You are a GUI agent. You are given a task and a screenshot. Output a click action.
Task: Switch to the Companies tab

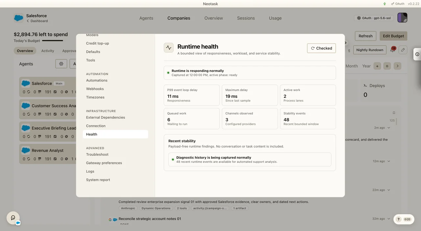pos(179,18)
